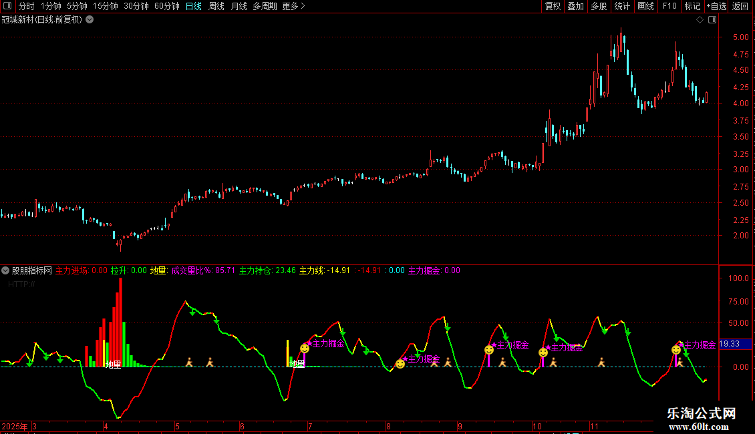Select the 15分钟 period tab
755x434 pixels.
tap(106, 6)
